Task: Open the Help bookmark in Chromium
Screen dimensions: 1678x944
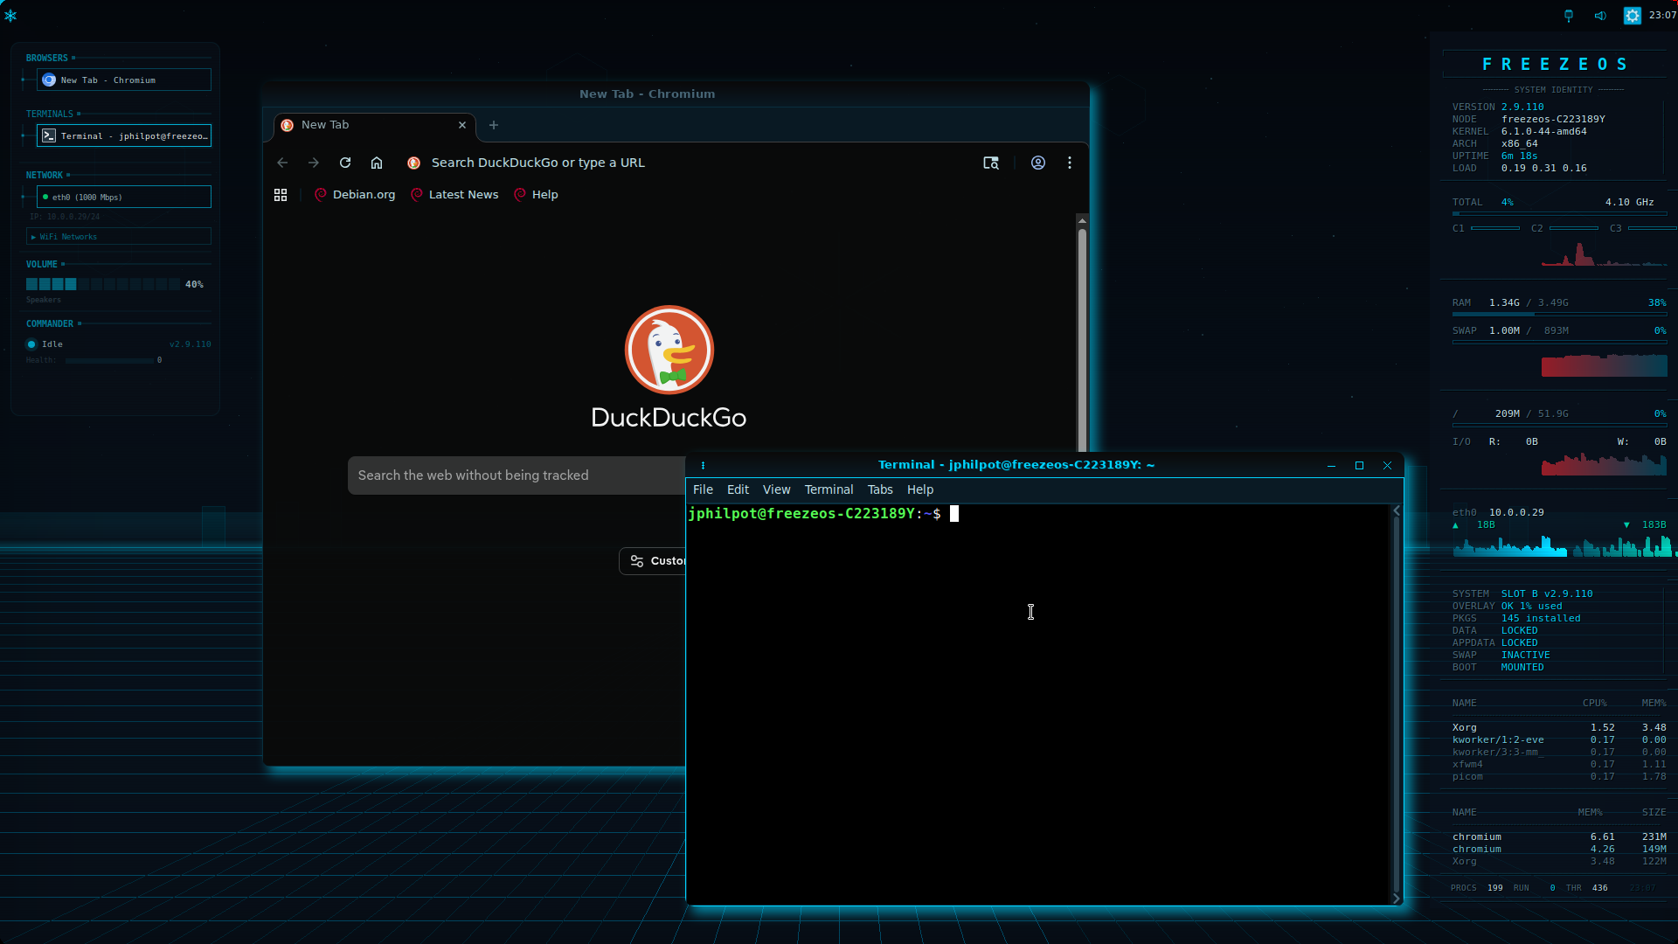Action: pos(536,195)
